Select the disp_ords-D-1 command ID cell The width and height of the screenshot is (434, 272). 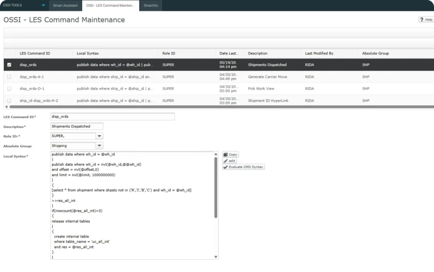click(x=32, y=89)
